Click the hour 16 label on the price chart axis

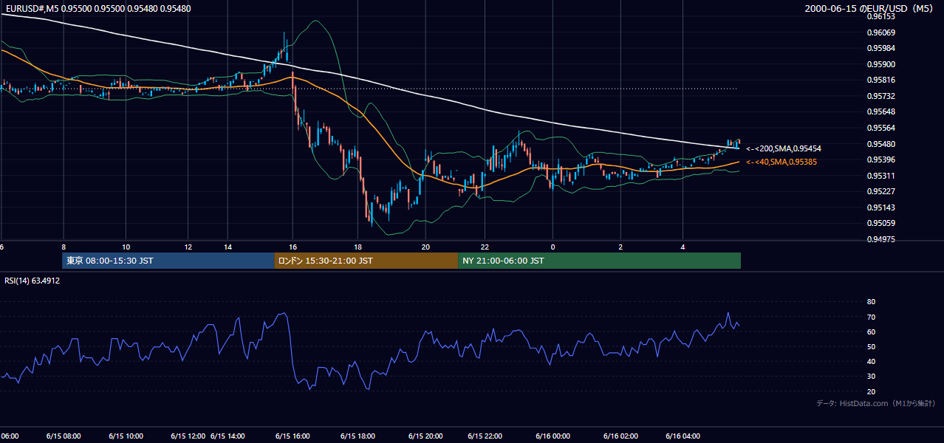(293, 247)
